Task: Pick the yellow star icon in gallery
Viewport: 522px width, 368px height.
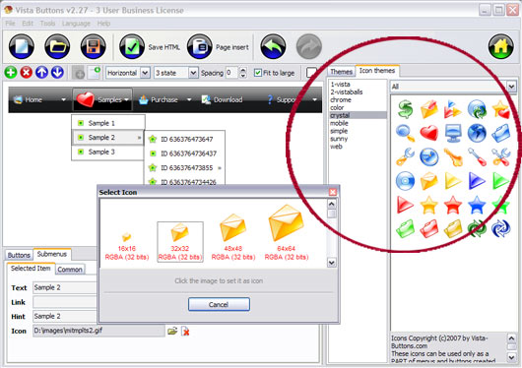Action: pyautogui.click(x=428, y=205)
